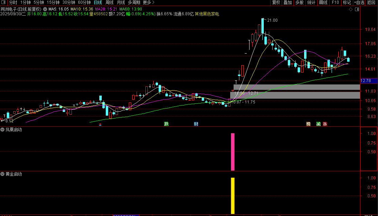
Task: Click the 标记 mark button
Action: point(347,2)
